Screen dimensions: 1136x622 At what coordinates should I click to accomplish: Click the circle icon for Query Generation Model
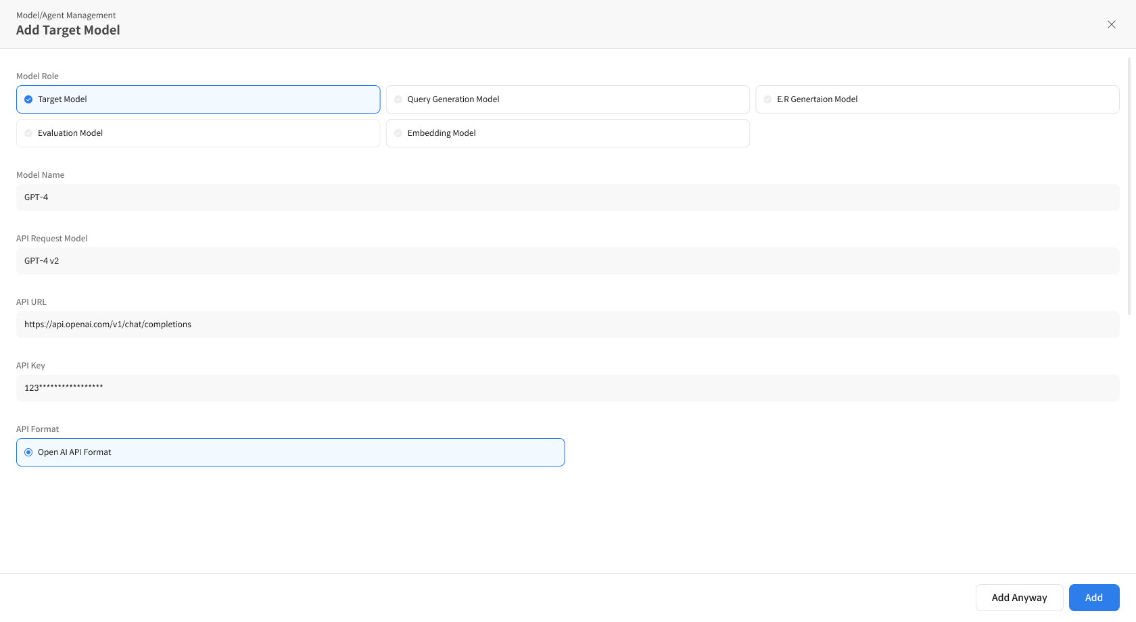tap(398, 99)
